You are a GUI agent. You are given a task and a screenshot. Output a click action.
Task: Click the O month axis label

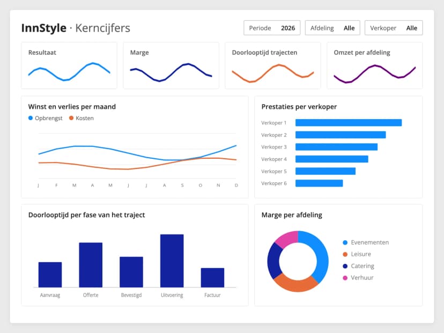201,185
